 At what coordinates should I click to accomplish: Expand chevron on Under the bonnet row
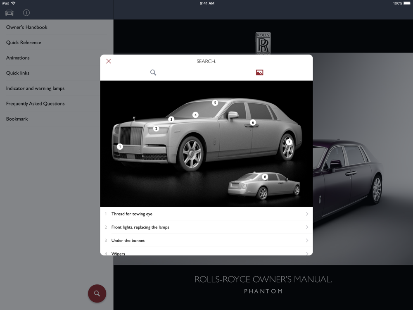pyautogui.click(x=307, y=241)
